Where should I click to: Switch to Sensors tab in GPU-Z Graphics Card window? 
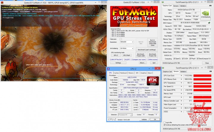(x=176, y=6)
